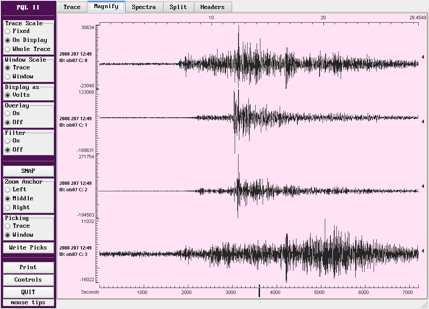Viewport: 429px width, 309px height.
Task: Set Zoom Anchor to Left
Action: 8,190
